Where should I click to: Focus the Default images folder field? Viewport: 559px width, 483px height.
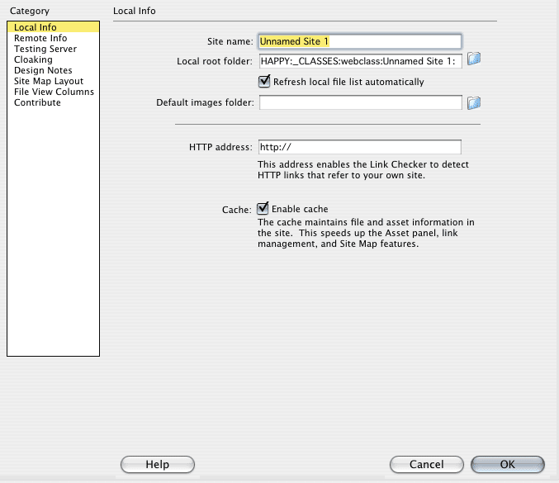point(359,102)
